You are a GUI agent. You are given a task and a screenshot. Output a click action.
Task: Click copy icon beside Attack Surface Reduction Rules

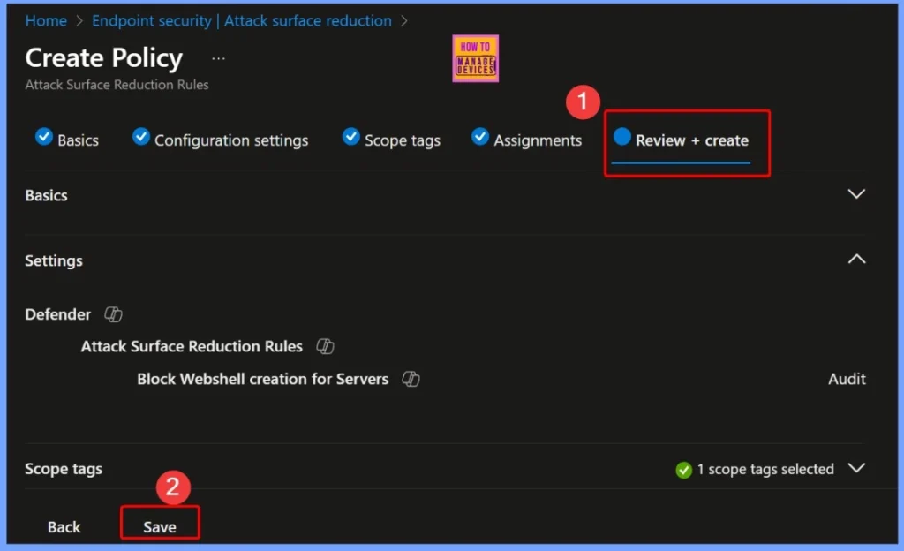(325, 346)
